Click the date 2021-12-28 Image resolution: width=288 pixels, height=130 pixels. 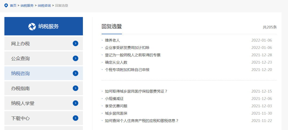pos(262,55)
